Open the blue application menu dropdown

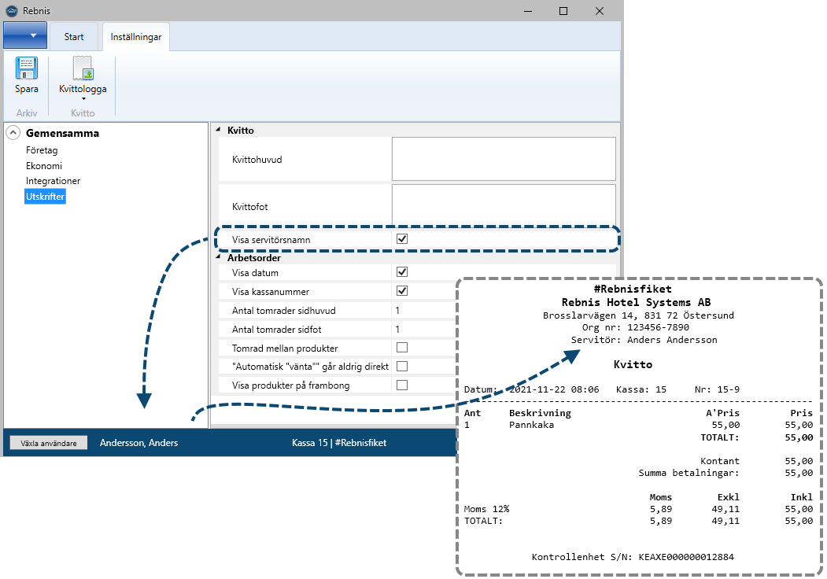click(x=25, y=35)
